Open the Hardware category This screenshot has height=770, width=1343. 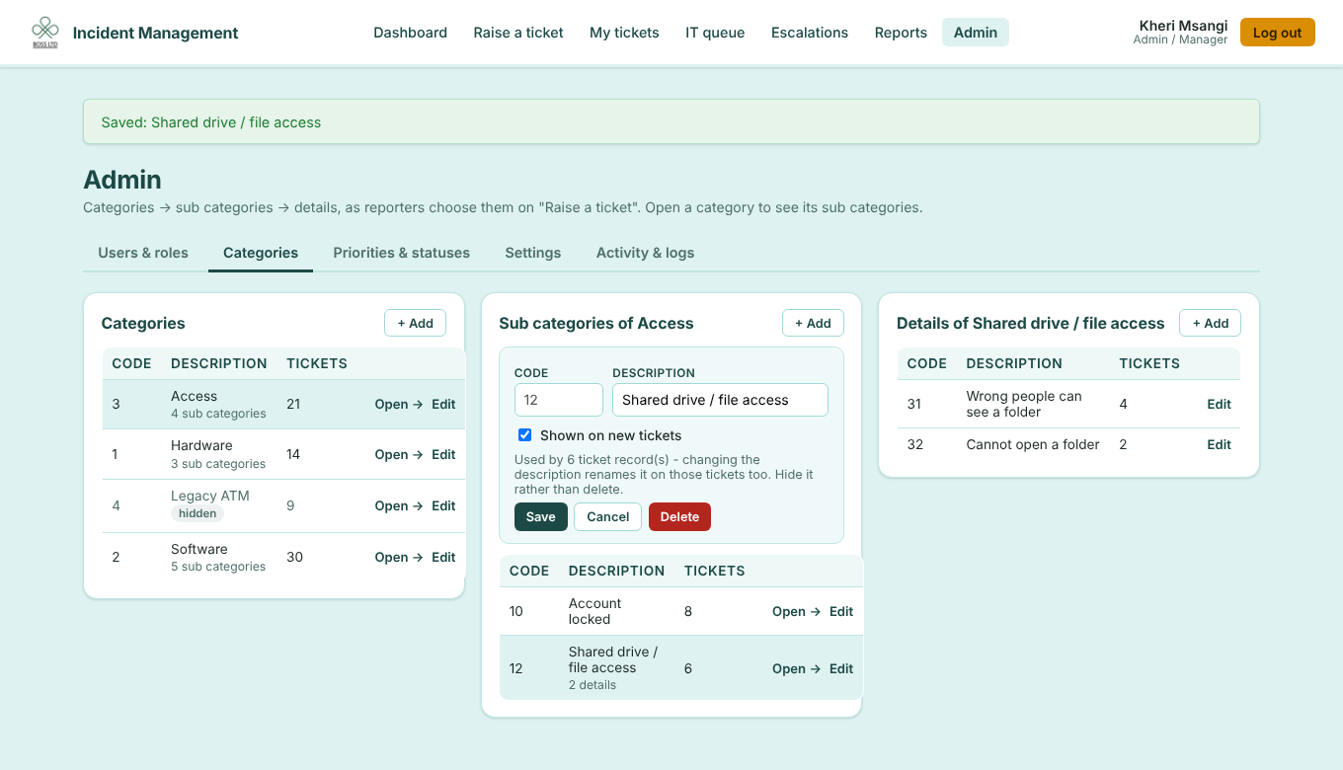click(398, 454)
